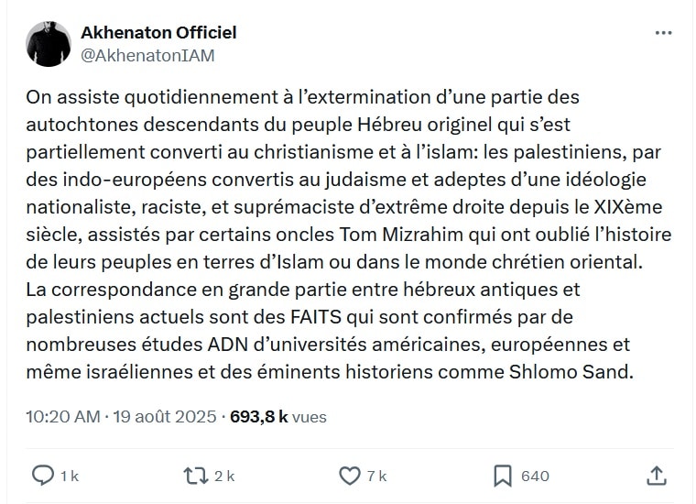Bookmark this tweet using the bookmark icon
This screenshot has width=696, height=504.
coord(503,475)
